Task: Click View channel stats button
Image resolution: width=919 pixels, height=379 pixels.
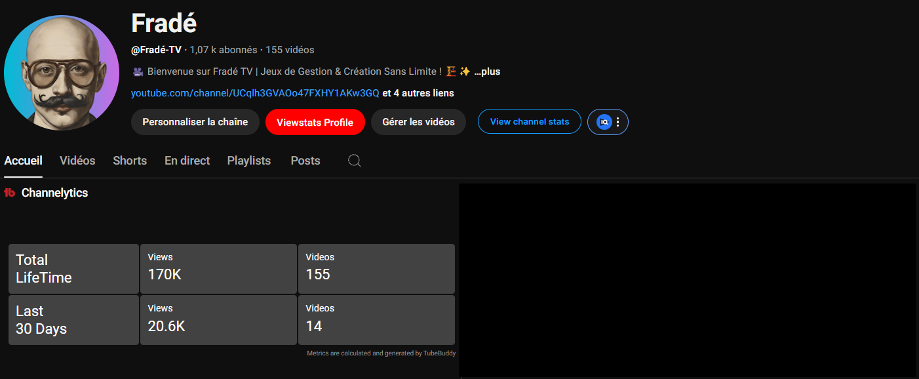Action: click(530, 121)
